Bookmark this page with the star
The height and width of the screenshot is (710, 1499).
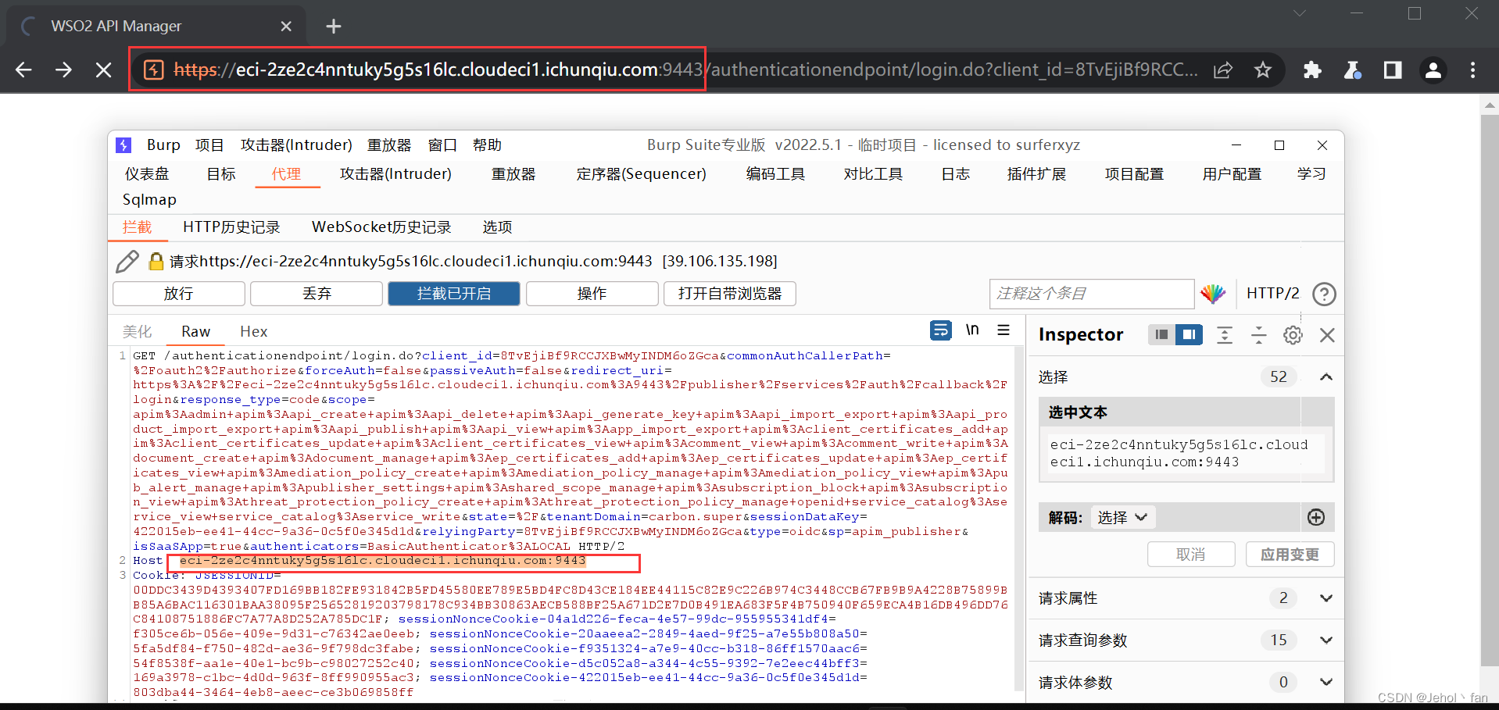tap(1263, 70)
